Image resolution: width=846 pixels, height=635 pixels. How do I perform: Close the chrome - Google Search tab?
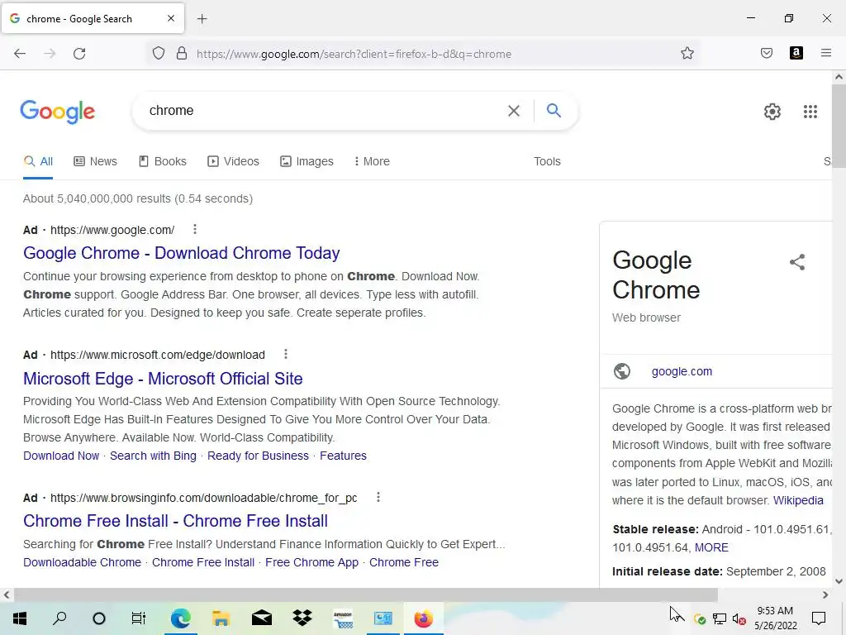[x=171, y=18]
